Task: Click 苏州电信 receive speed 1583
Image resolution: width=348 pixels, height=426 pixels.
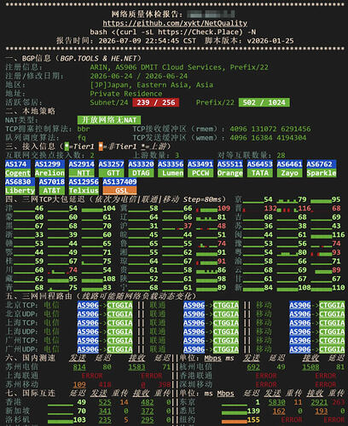Action: coord(136,366)
